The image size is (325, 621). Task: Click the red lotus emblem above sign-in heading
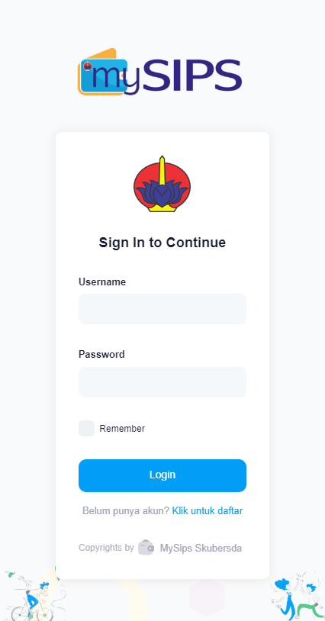[x=162, y=184]
